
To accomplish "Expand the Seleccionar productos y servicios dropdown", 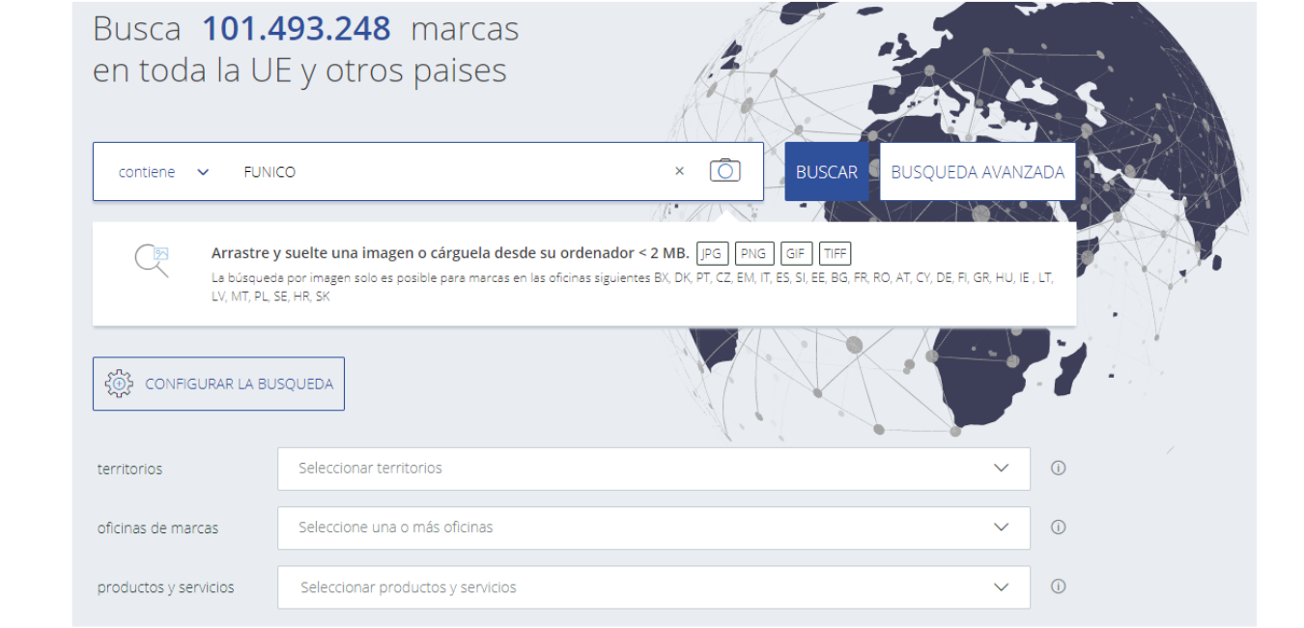I will coord(654,587).
